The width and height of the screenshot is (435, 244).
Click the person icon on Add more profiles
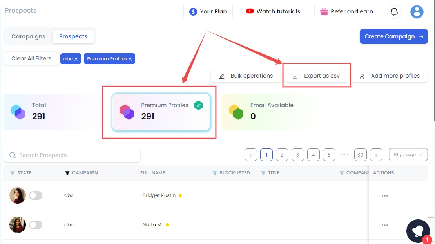point(362,76)
